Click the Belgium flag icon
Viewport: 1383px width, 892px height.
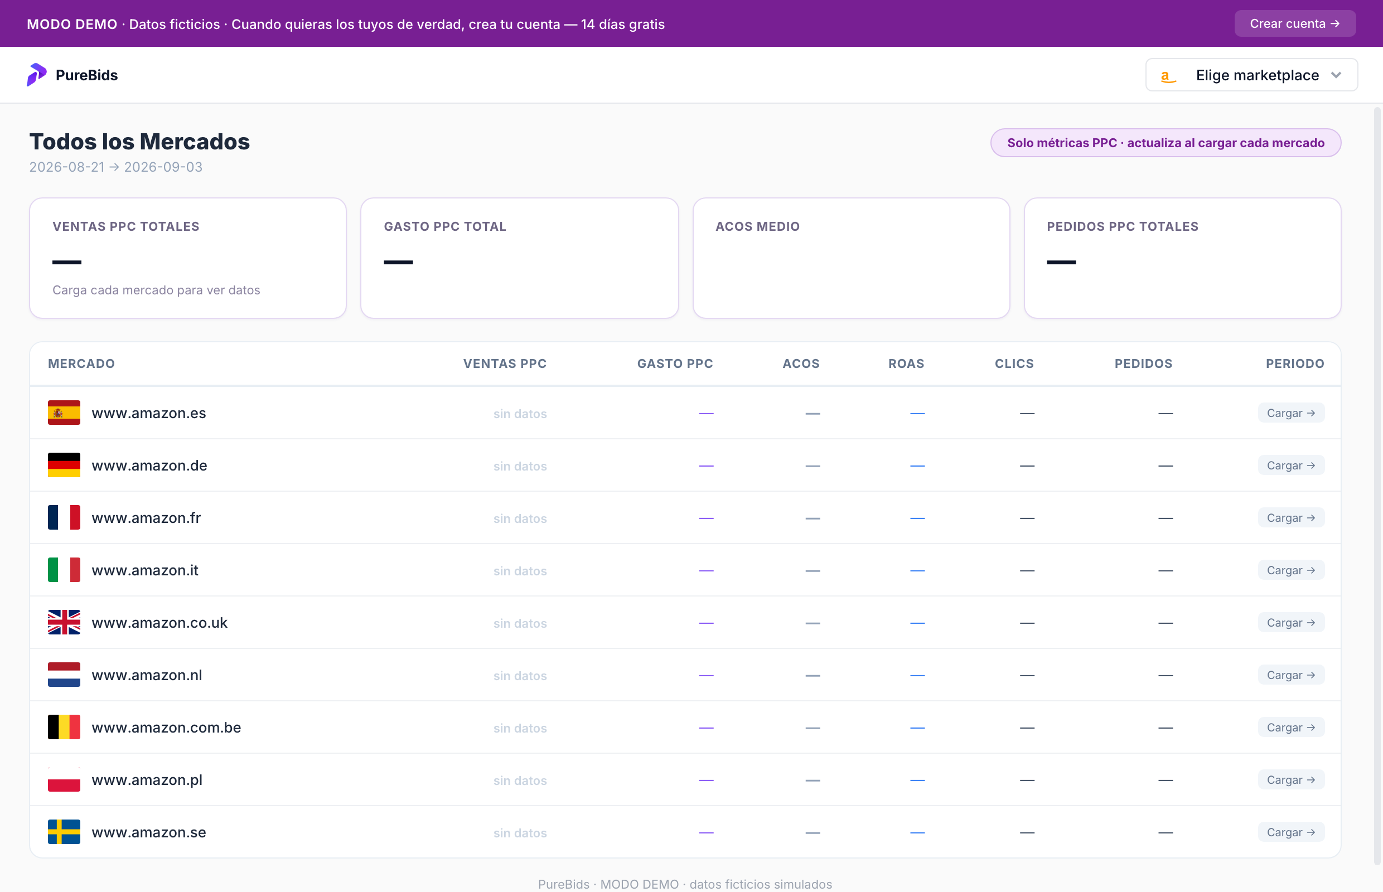pyautogui.click(x=64, y=728)
